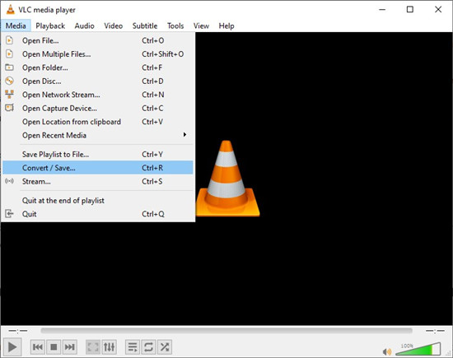Screen dimensions: 453x358
Task: Open the Audio menu
Action: tap(84, 26)
